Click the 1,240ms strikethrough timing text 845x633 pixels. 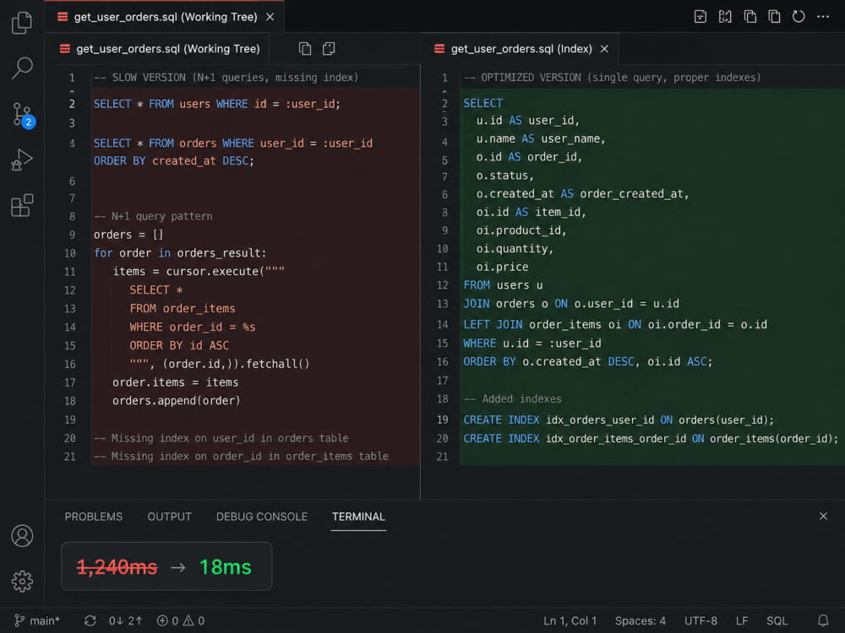(117, 567)
